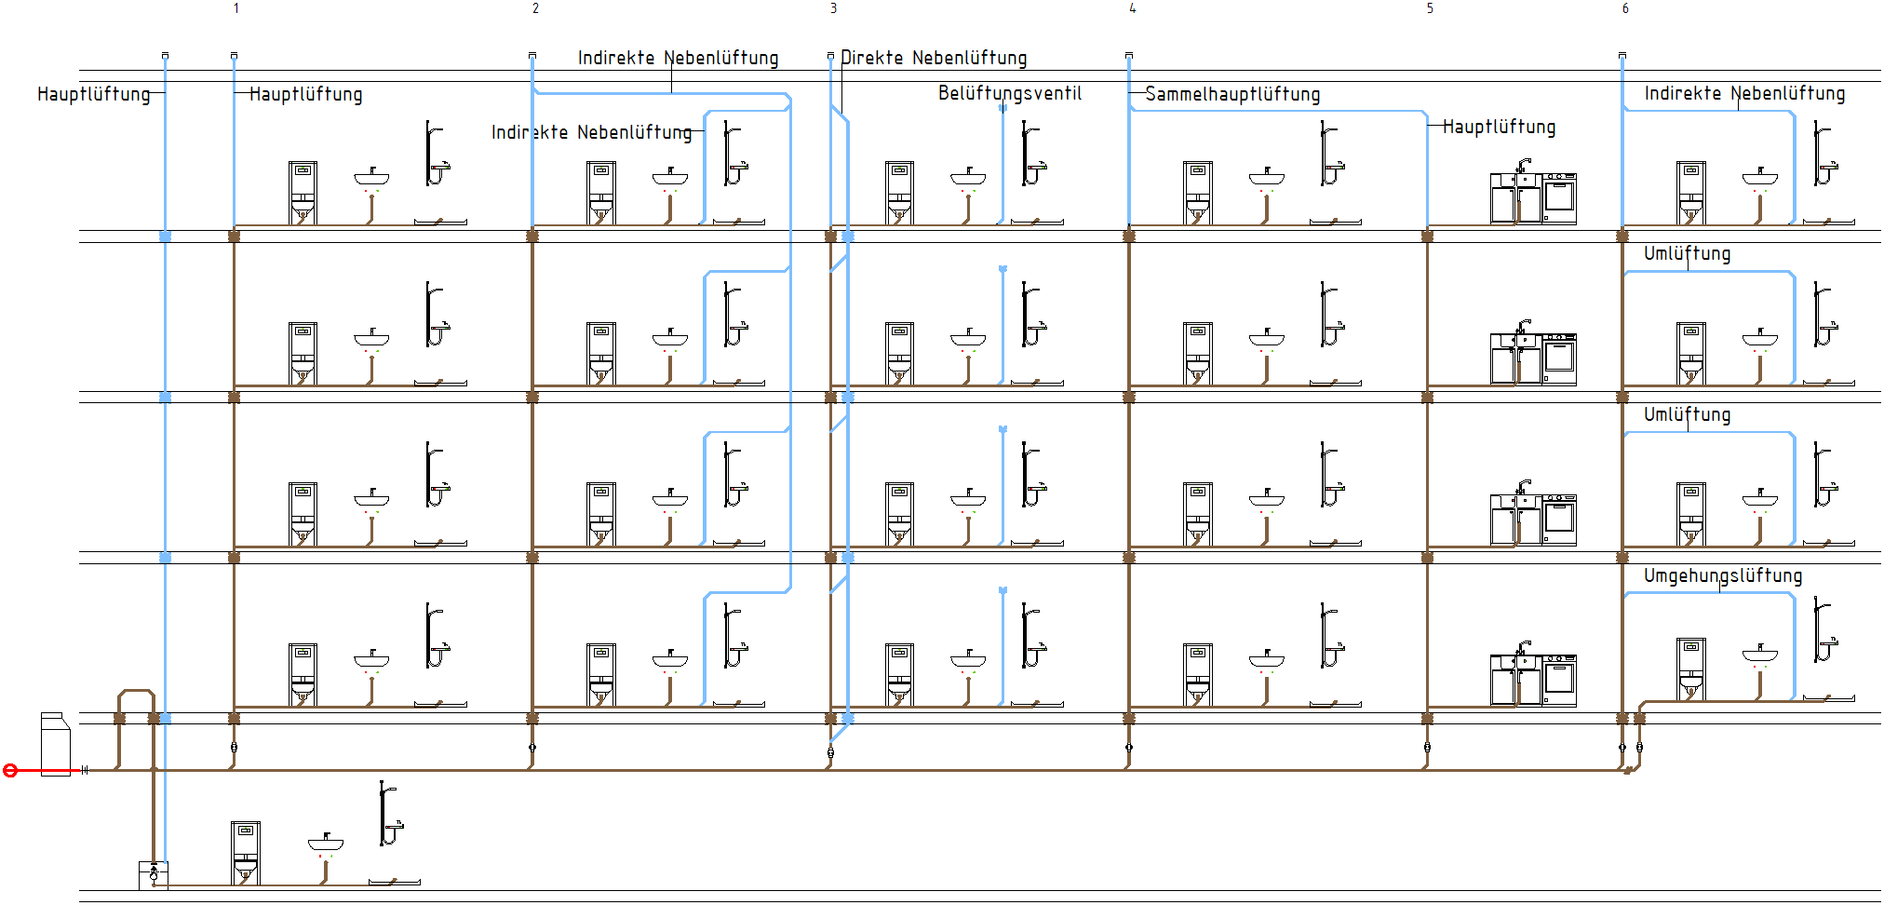Screen dimensions: 1884x905
Task: Select column number 3
Action: (x=833, y=8)
